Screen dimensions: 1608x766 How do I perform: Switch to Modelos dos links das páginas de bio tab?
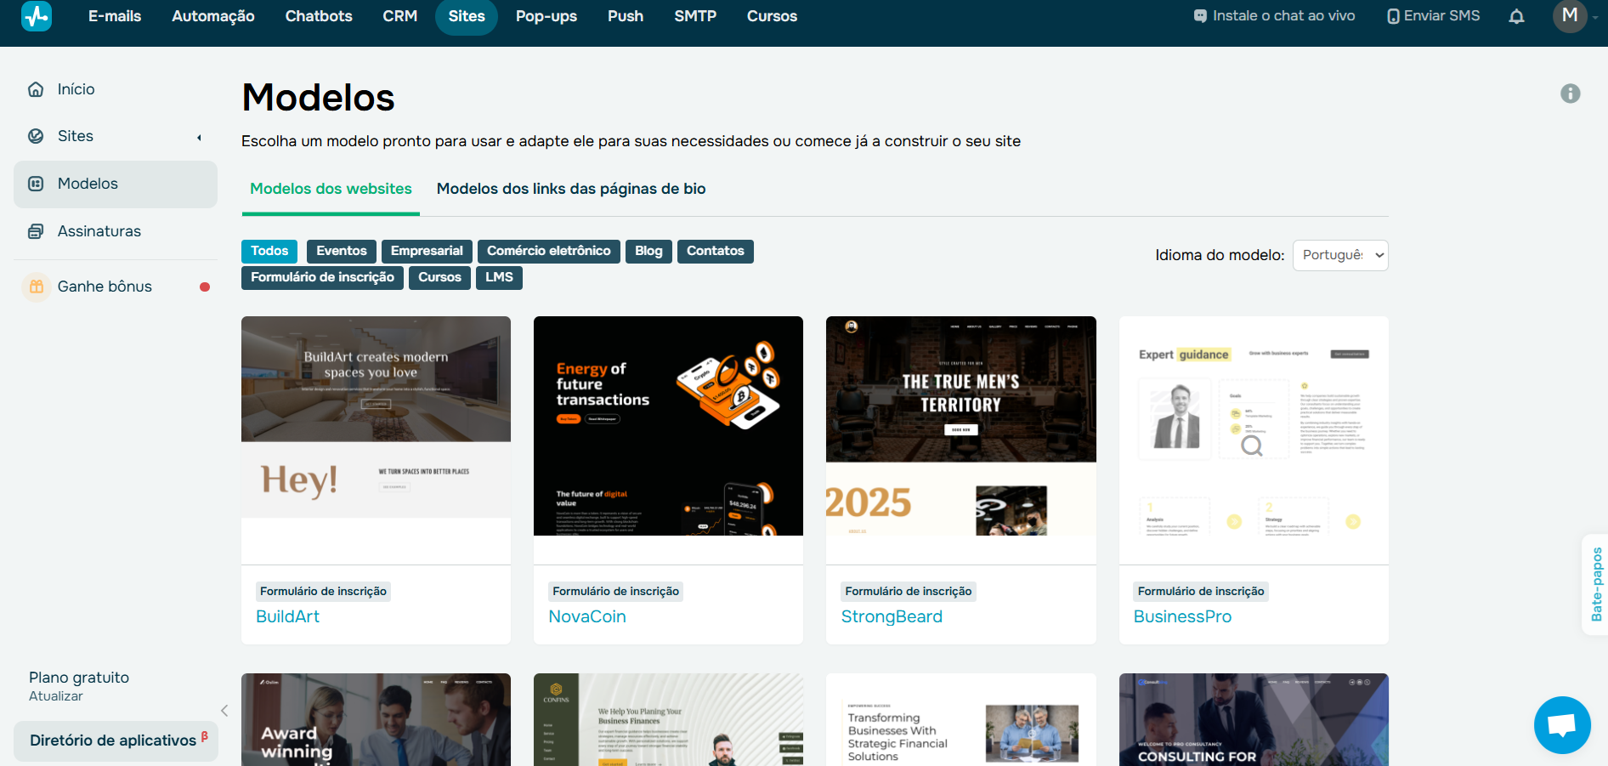570,189
